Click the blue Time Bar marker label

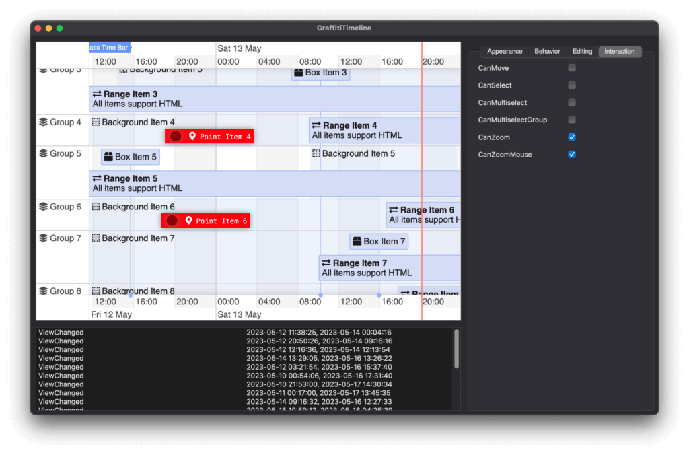[110, 48]
